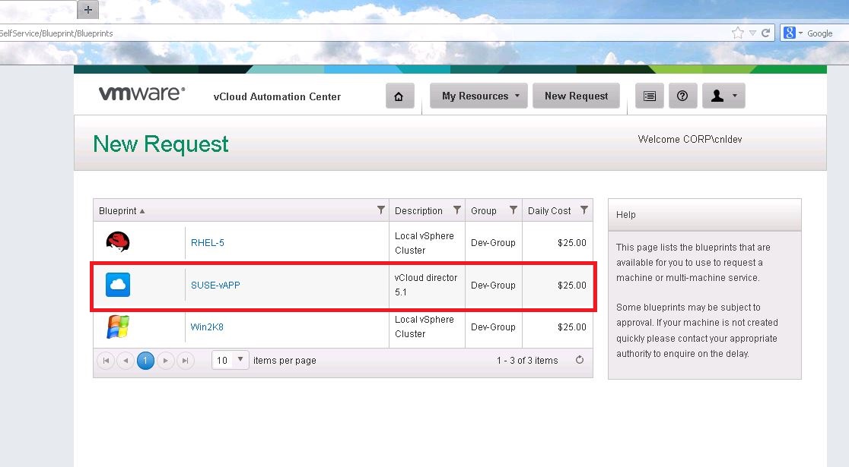849x467 pixels.
Task: Filter the Group column
Action: click(514, 210)
